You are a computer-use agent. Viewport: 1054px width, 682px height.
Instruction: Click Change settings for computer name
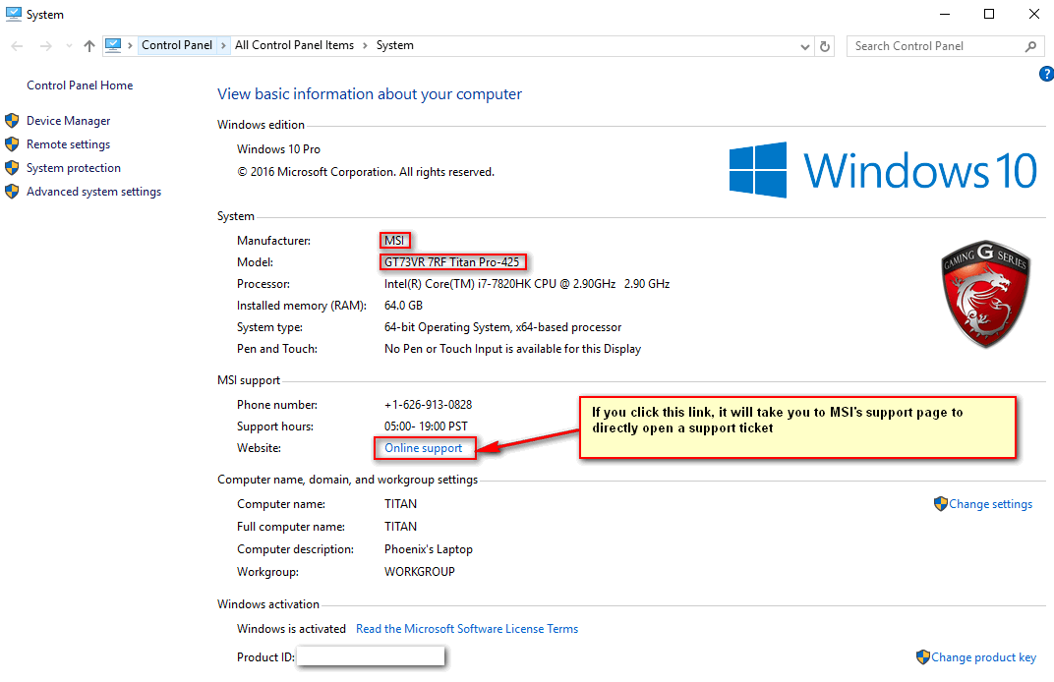click(990, 504)
